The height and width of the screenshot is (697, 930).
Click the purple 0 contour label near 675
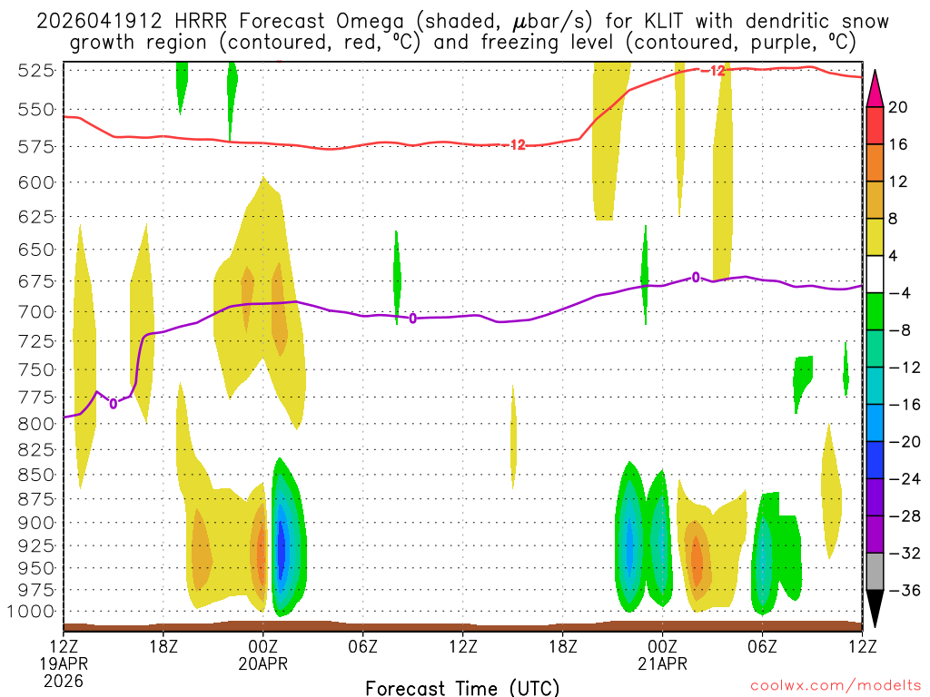[696, 278]
